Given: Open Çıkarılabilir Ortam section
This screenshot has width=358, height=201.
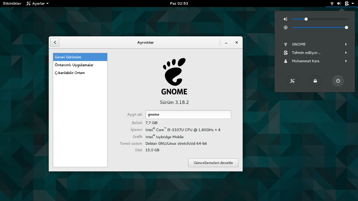Looking at the screenshot, I should coord(80,73).
